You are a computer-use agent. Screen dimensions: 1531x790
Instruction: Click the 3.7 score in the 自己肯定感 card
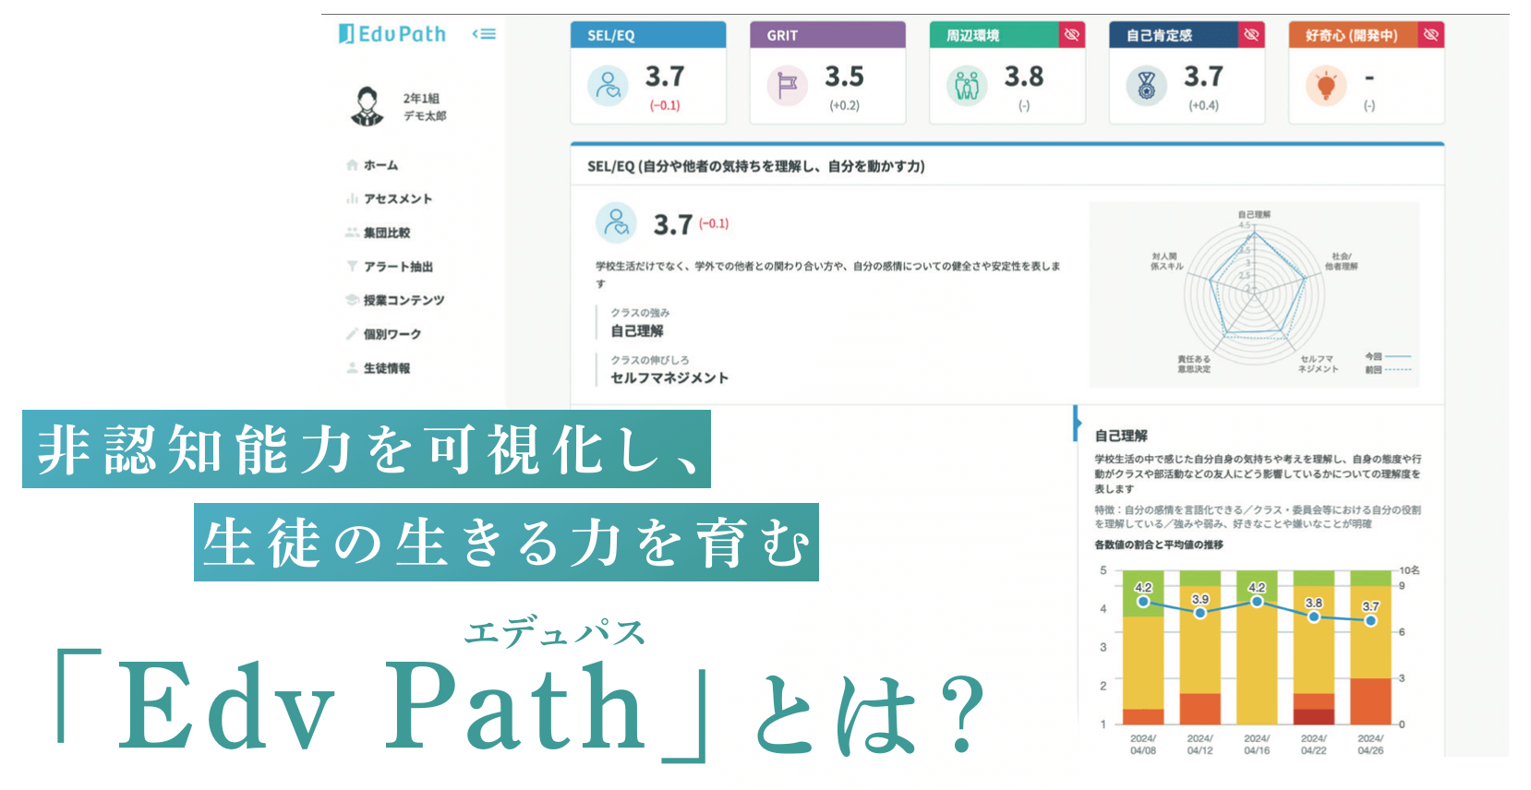[1203, 76]
